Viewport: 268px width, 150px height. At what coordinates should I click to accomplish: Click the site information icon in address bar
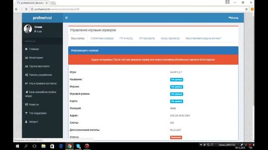[32, 9]
